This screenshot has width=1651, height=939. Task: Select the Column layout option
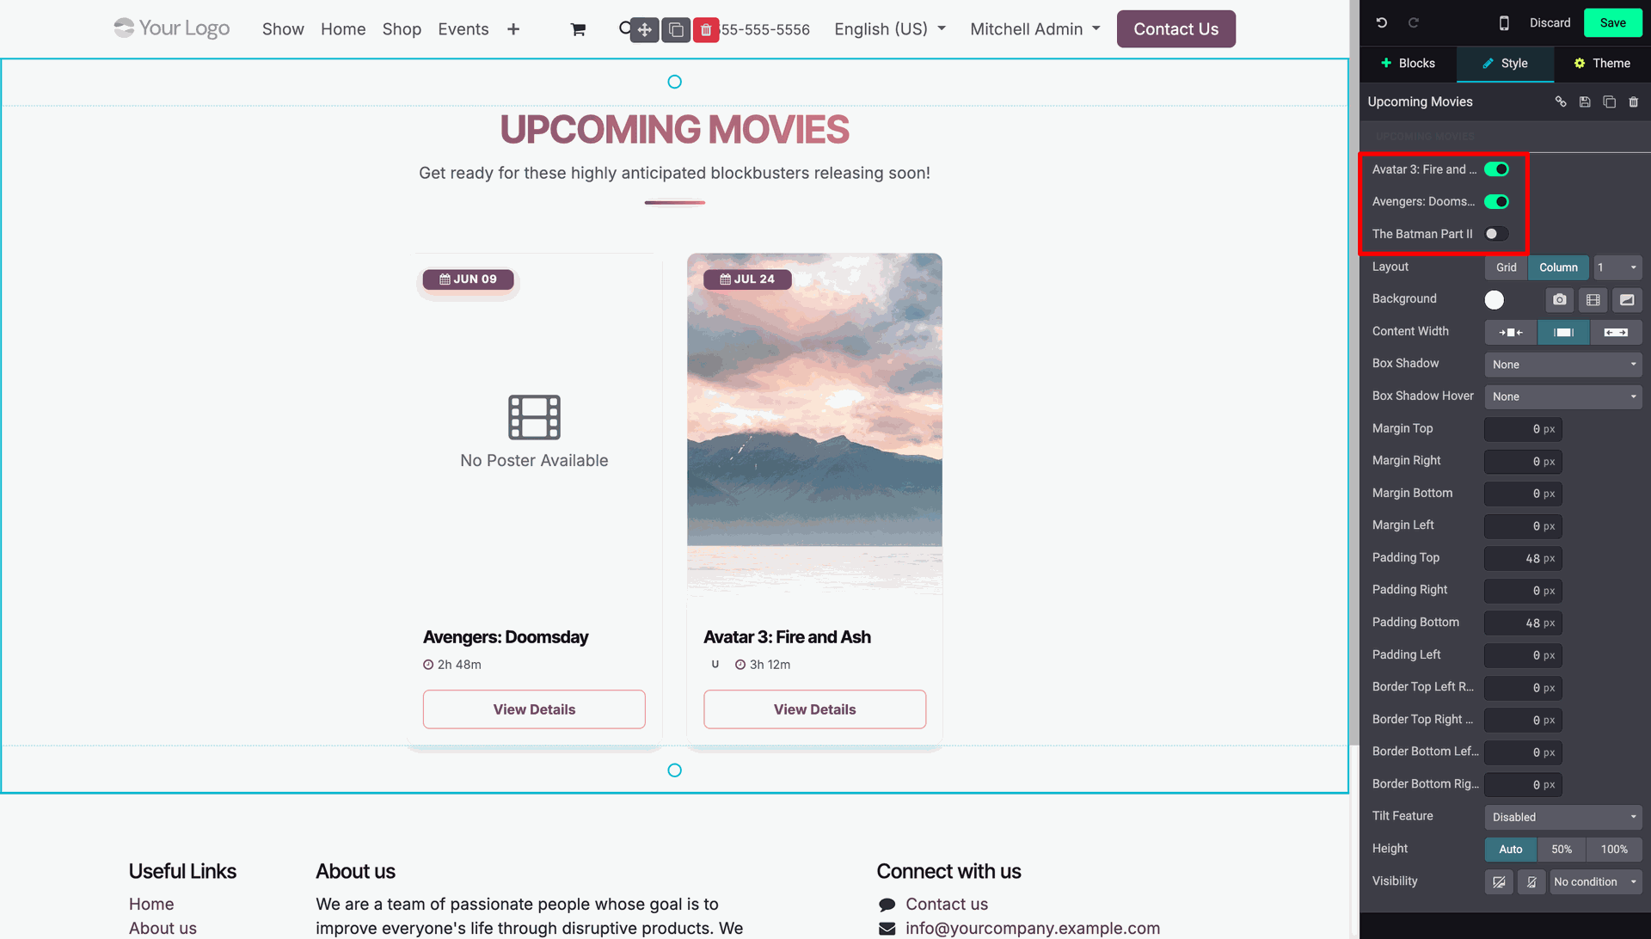coord(1558,267)
